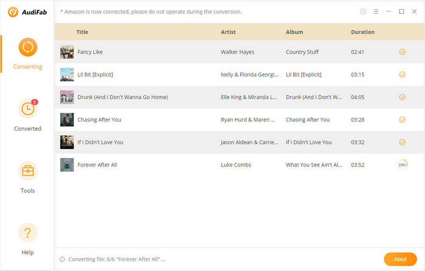The height and width of the screenshot is (271, 425).
Task: Open the Tools toolbox icon
Action: coord(28,171)
